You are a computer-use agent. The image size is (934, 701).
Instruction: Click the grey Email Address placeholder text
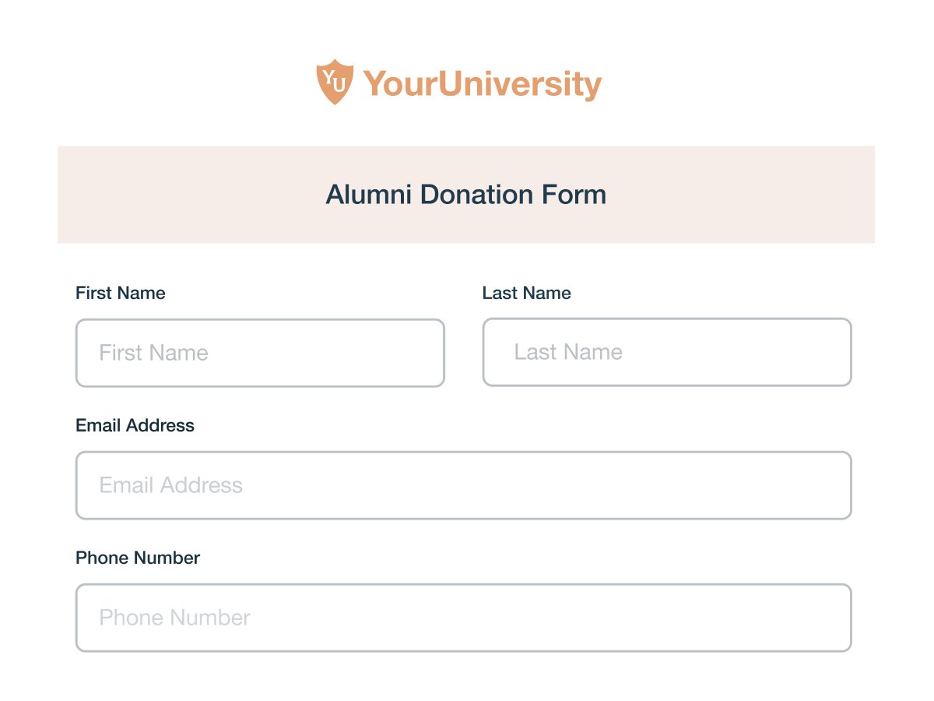(170, 485)
